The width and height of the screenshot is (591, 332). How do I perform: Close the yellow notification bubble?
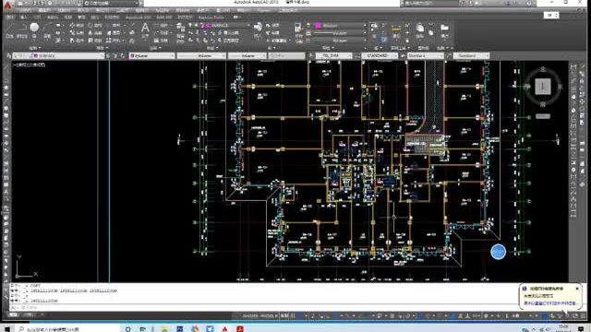[577, 289]
